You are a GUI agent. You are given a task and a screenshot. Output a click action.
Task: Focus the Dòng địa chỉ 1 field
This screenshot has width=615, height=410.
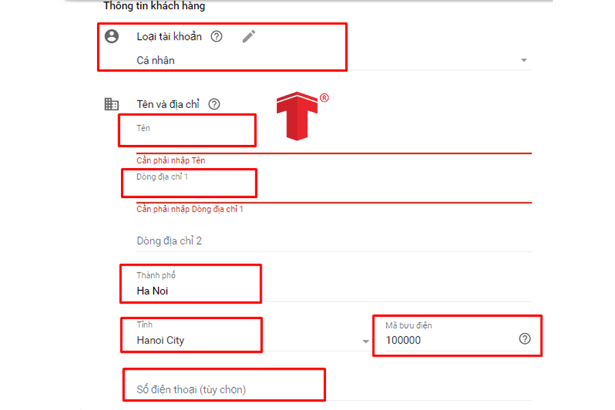(333, 187)
